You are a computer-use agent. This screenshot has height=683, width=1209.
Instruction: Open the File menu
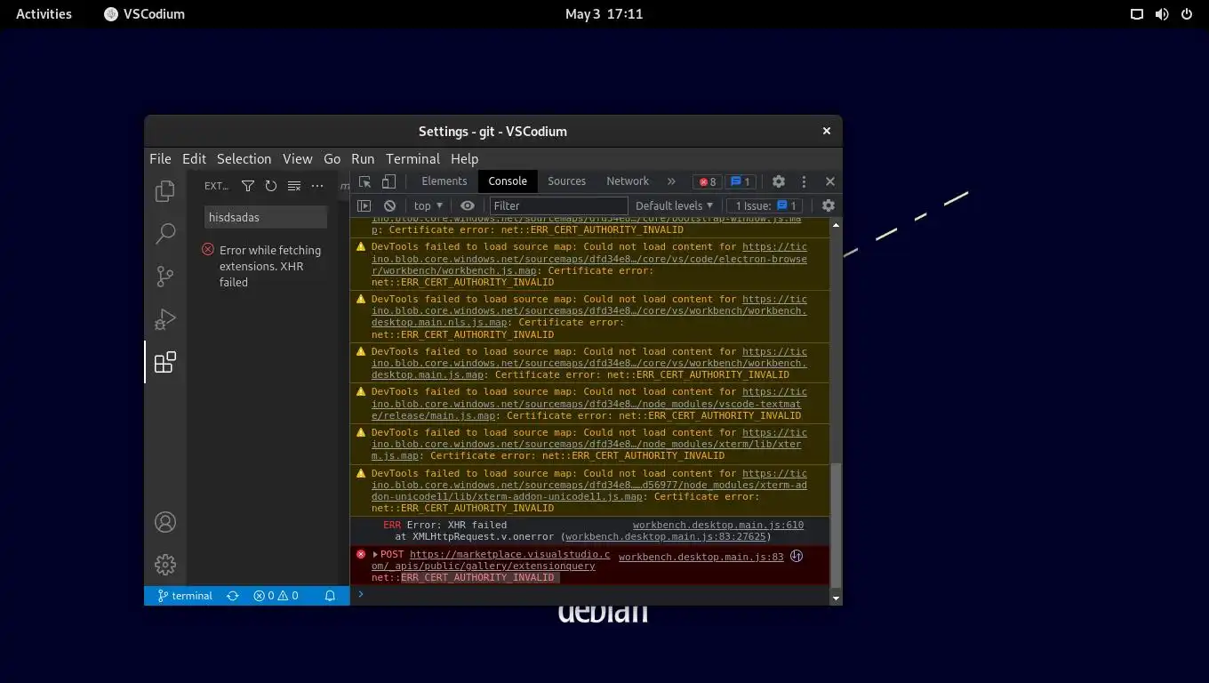click(x=160, y=158)
